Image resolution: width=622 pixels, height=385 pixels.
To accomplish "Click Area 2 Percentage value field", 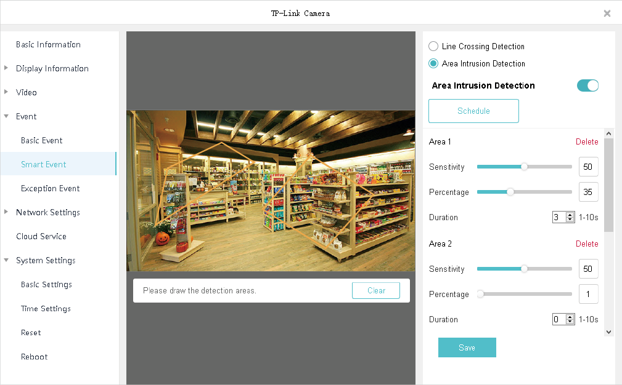I will (588, 294).
